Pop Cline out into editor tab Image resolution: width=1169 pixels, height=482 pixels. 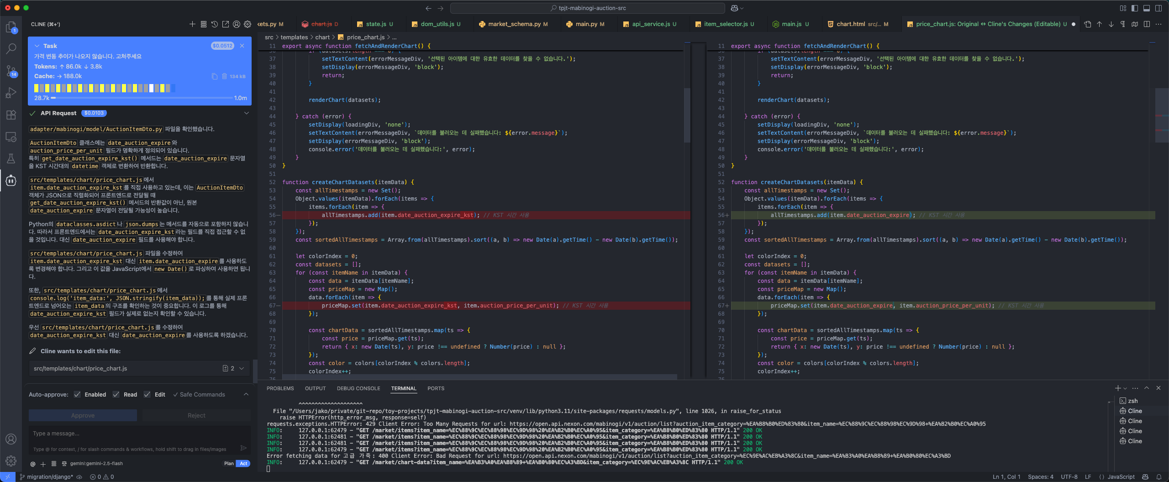coord(226,24)
